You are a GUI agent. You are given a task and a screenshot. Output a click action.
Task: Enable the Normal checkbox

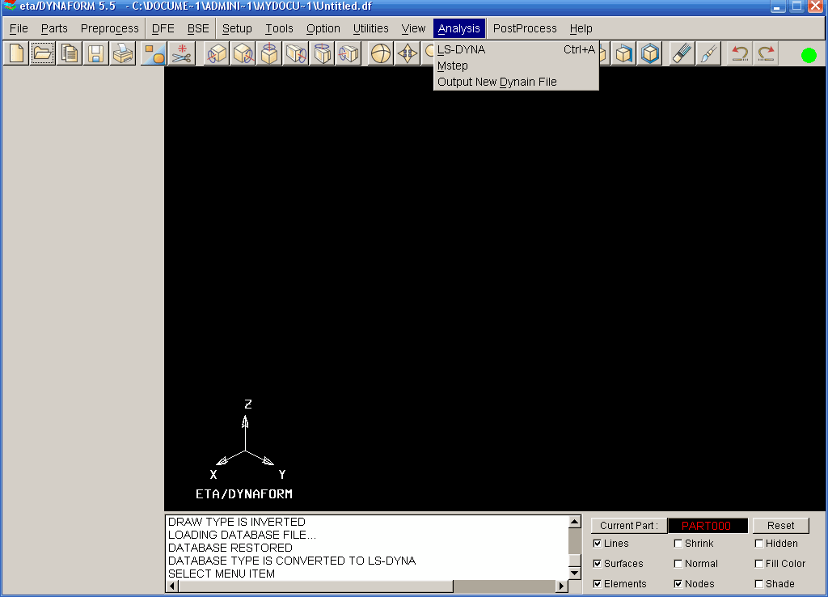tap(678, 564)
